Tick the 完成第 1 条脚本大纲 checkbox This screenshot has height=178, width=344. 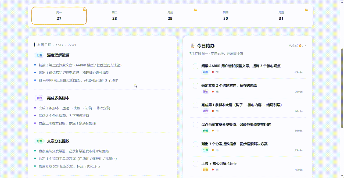(x=196, y=105)
